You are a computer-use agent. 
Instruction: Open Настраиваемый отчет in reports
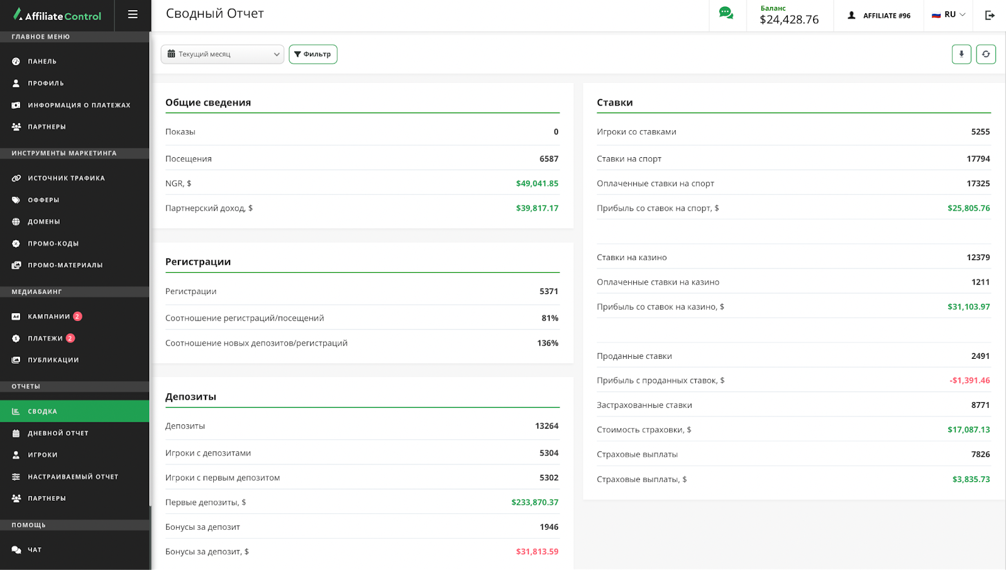point(73,477)
